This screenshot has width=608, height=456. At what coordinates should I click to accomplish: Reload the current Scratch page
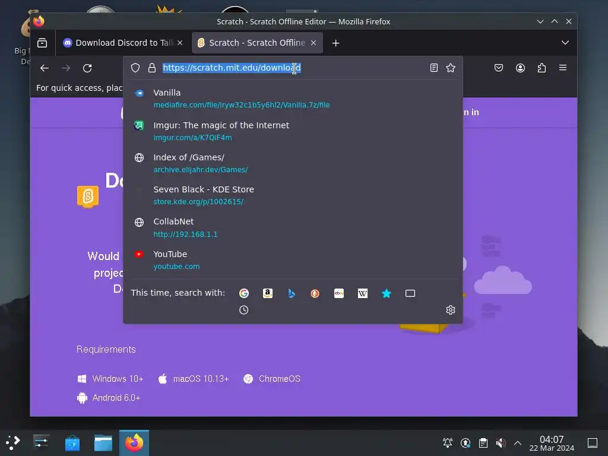pyautogui.click(x=88, y=68)
